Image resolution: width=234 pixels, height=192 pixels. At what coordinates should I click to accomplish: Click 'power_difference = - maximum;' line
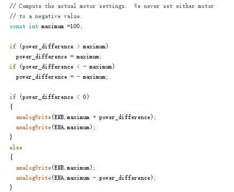pyautogui.click(x=62, y=77)
